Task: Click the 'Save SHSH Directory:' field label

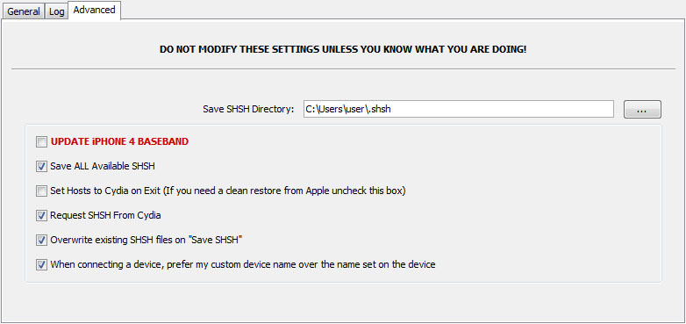Action: pyautogui.click(x=248, y=110)
